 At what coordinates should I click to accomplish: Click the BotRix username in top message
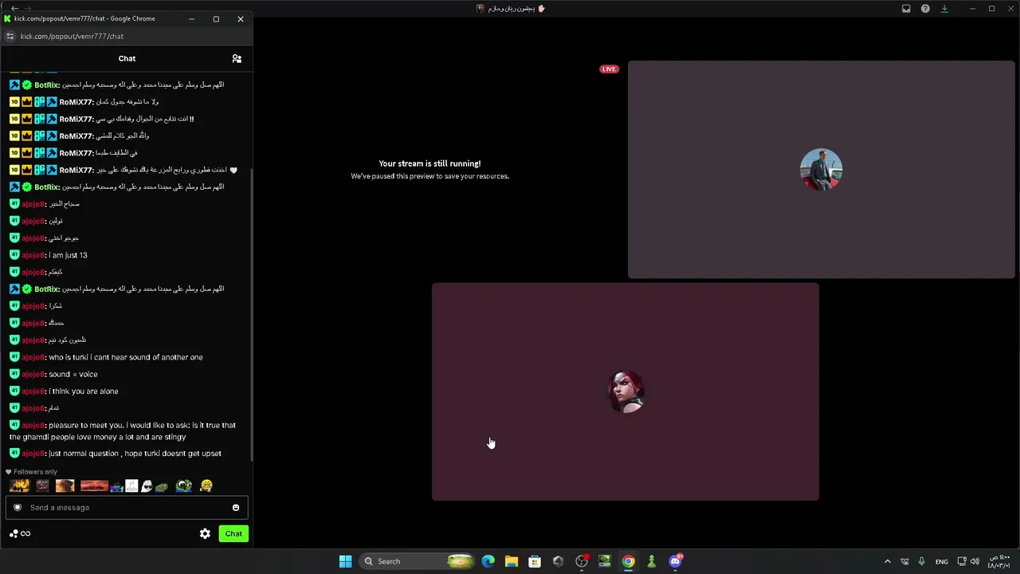pos(47,85)
